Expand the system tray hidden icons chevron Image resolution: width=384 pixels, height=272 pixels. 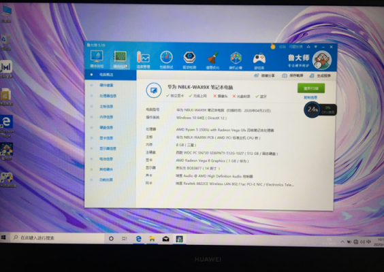342,242
